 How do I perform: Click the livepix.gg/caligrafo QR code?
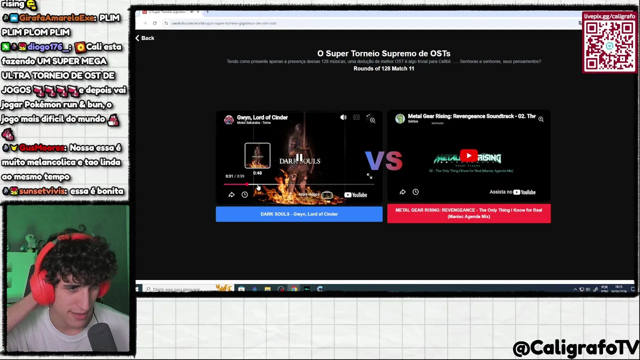pos(609,46)
